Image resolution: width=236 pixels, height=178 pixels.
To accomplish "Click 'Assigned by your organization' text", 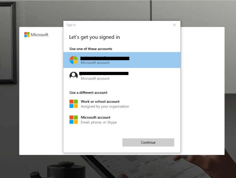I will 105,106.
